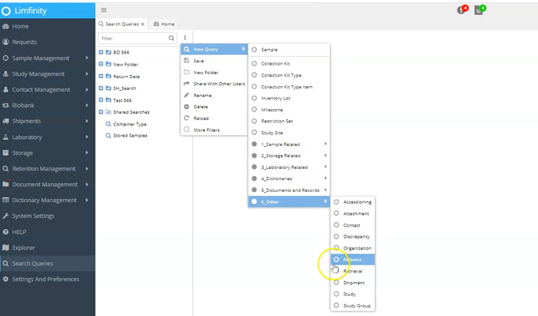Click the Dictionary Management icon
Viewport: 538px width, 316px height.
click(x=6, y=200)
